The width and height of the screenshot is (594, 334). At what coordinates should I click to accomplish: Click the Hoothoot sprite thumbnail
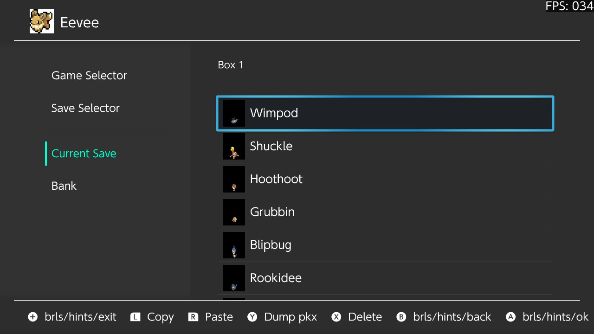click(234, 179)
